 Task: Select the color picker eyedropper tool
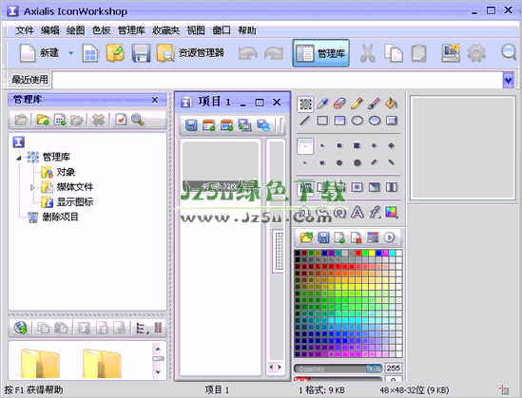point(322,104)
